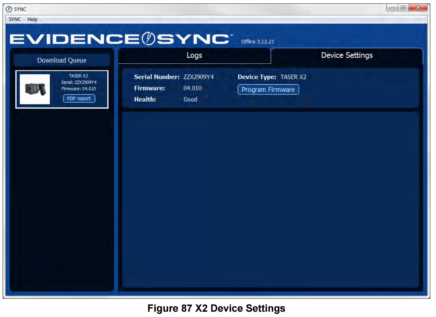This screenshot has height=317, width=436.
Task: Select the Device Settings tab
Action: pos(347,55)
